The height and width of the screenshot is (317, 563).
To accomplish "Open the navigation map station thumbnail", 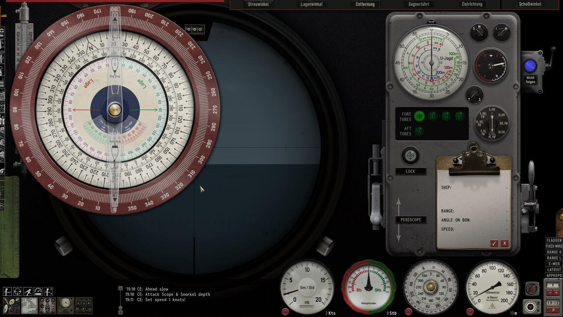I will click(29, 306).
